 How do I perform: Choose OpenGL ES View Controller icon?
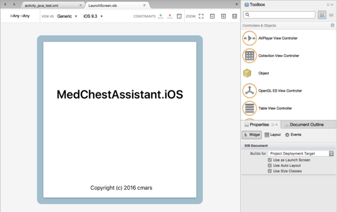click(x=250, y=91)
